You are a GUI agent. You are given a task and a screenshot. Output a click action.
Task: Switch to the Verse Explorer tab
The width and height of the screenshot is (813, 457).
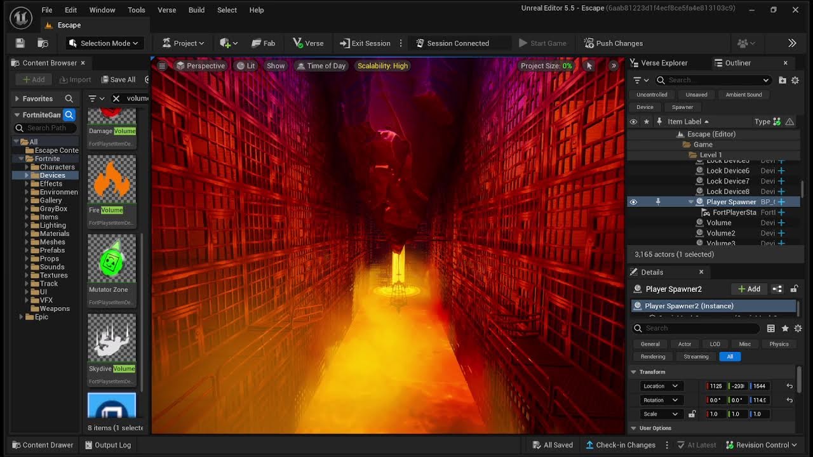[659, 63]
